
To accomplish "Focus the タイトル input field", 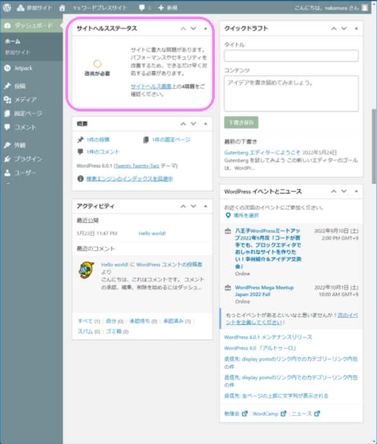I will click(291, 56).
